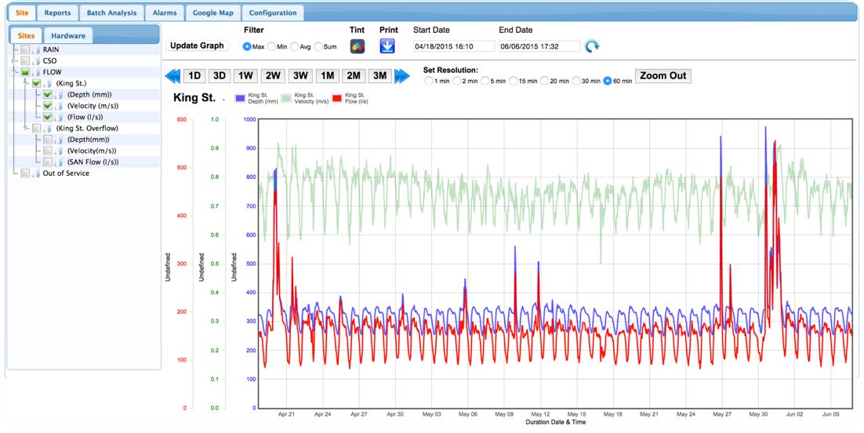The image size is (864, 433).
Task: Step back with the left blue arrow
Action: tap(172, 76)
